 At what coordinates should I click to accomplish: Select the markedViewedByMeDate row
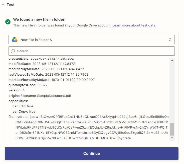coord(52,80)
